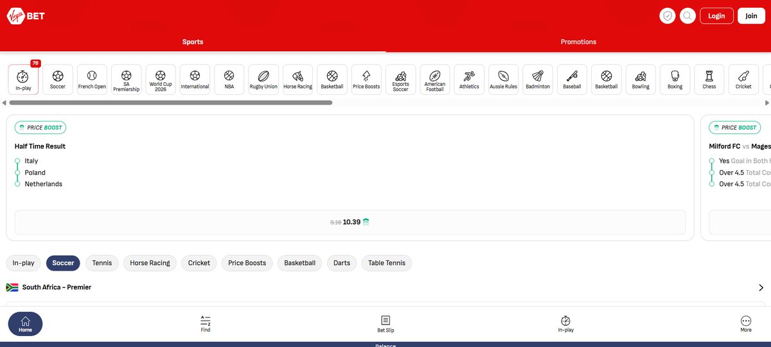Click the safer gambling shield icon
This screenshot has height=347, width=771.
[668, 16]
